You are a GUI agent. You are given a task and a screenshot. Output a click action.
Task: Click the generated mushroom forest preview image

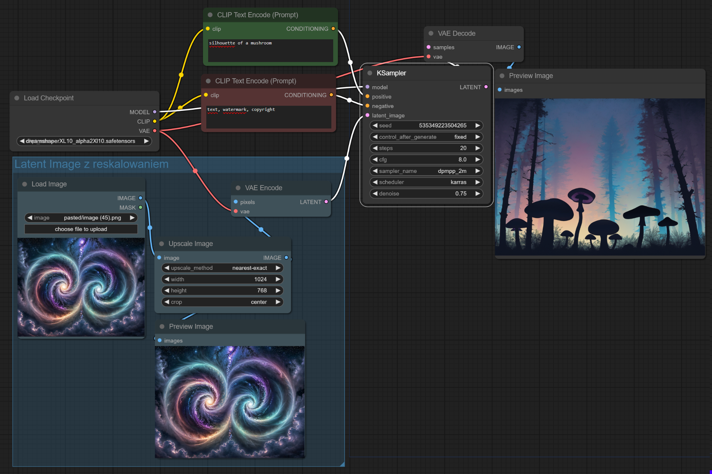[x=600, y=177]
